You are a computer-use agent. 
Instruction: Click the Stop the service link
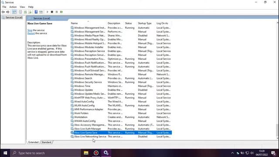[x=30, y=30]
